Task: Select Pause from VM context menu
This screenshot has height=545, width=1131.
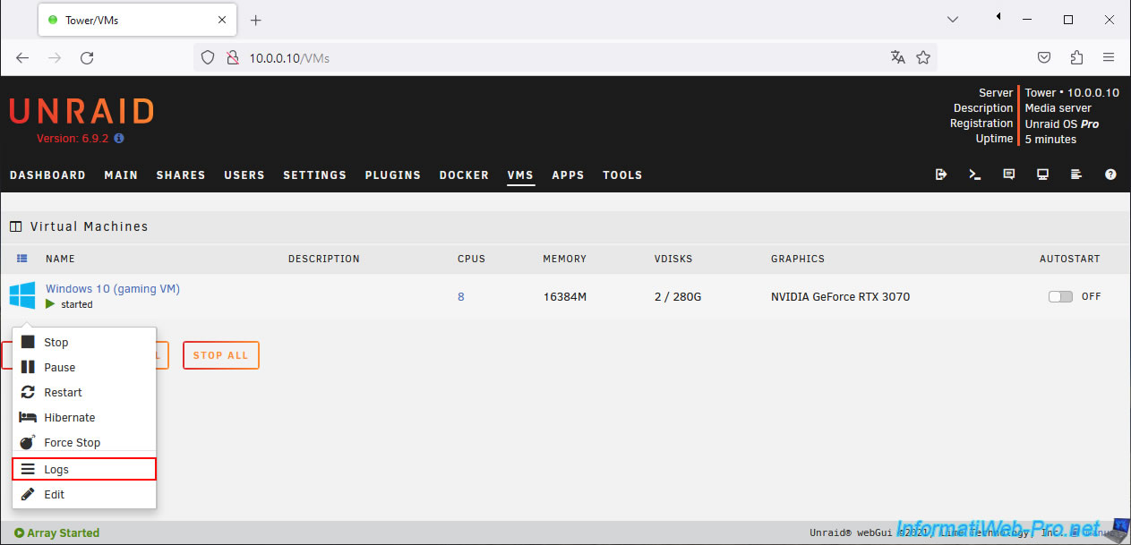Action: pyautogui.click(x=84, y=367)
